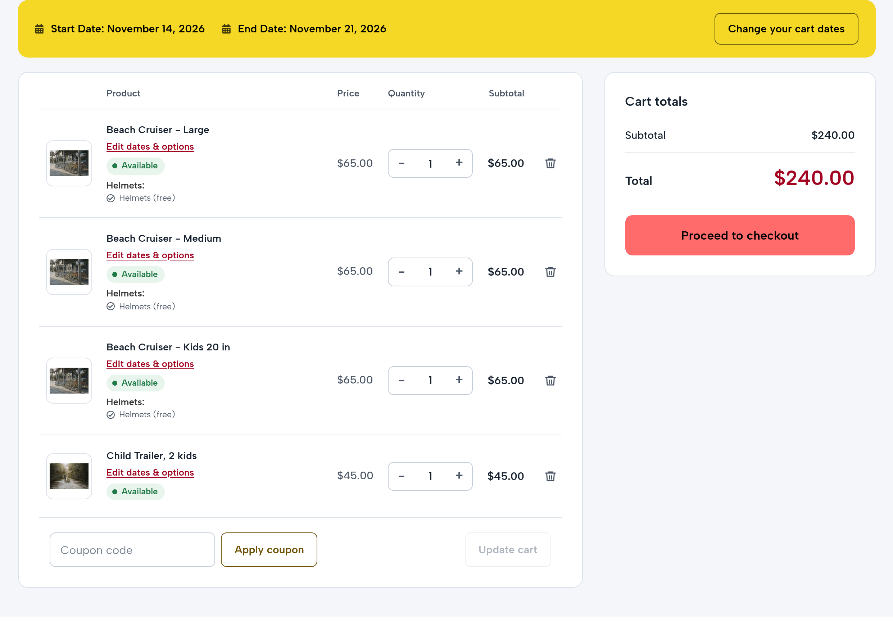Click the Beach Cruiser – Medium product name

coord(164,238)
